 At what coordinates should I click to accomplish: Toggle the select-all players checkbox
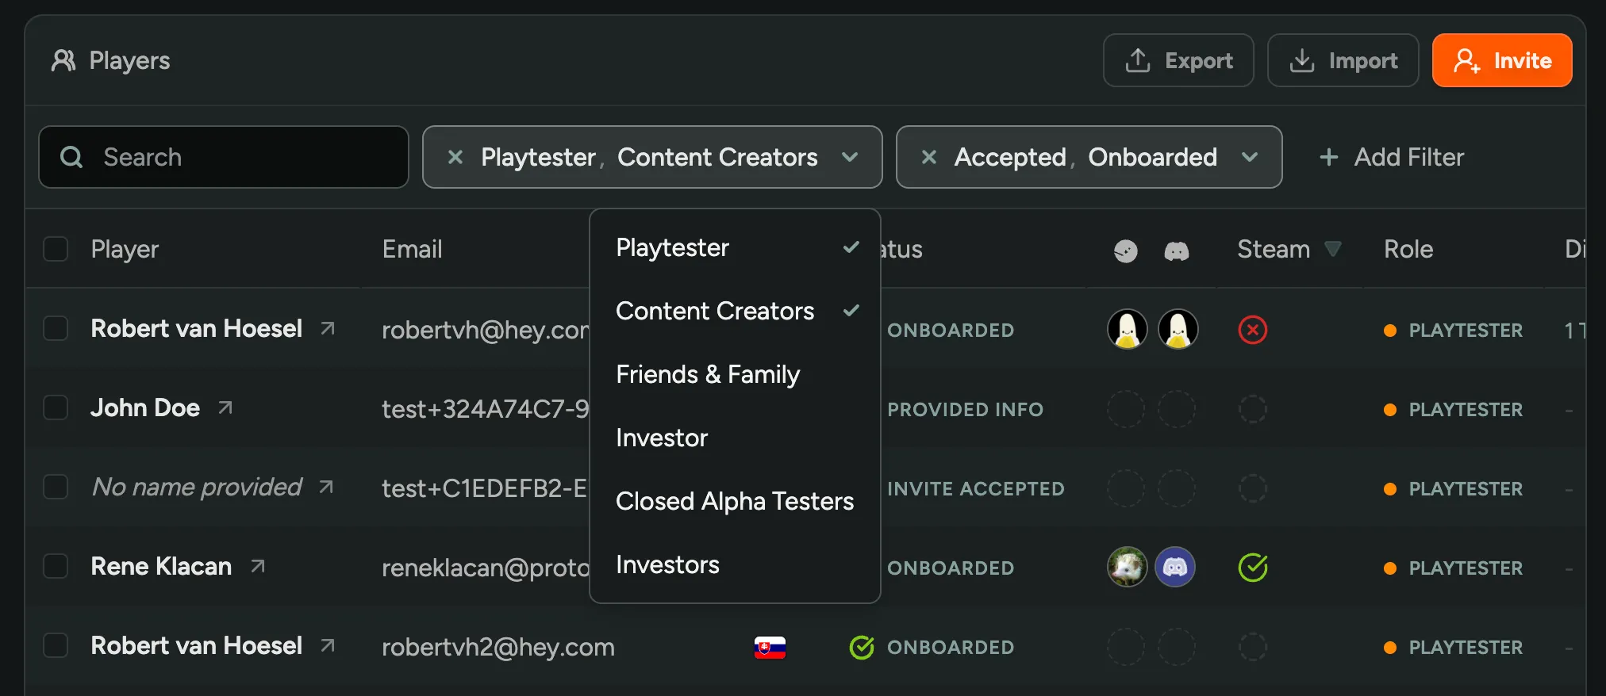click(x=56, y=249)
